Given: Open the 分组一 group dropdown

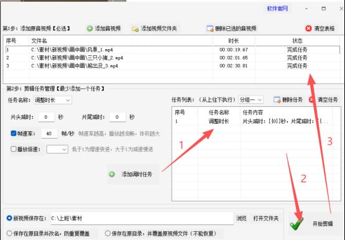Looking at the screenshot, I should [250, 100].
